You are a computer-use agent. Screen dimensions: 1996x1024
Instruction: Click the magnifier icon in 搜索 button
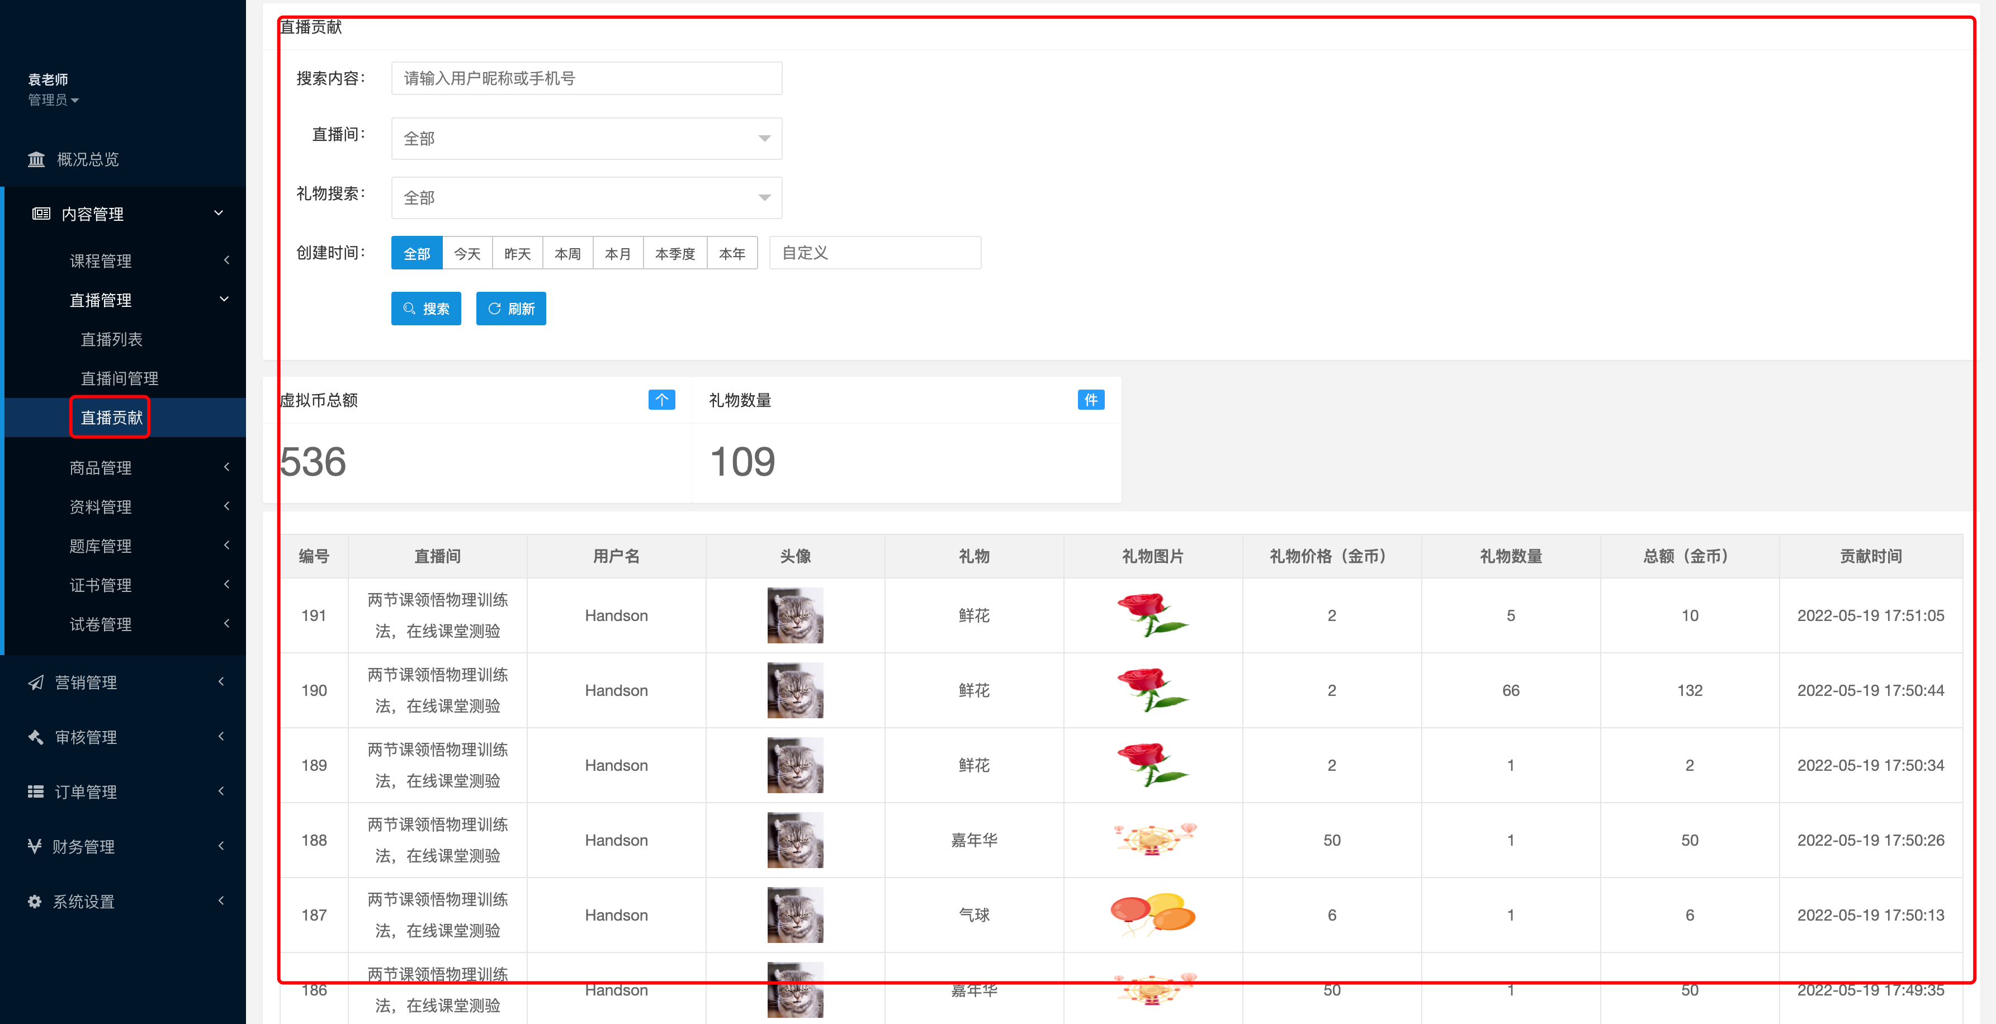pyautogui.click(x=409, y=309)
